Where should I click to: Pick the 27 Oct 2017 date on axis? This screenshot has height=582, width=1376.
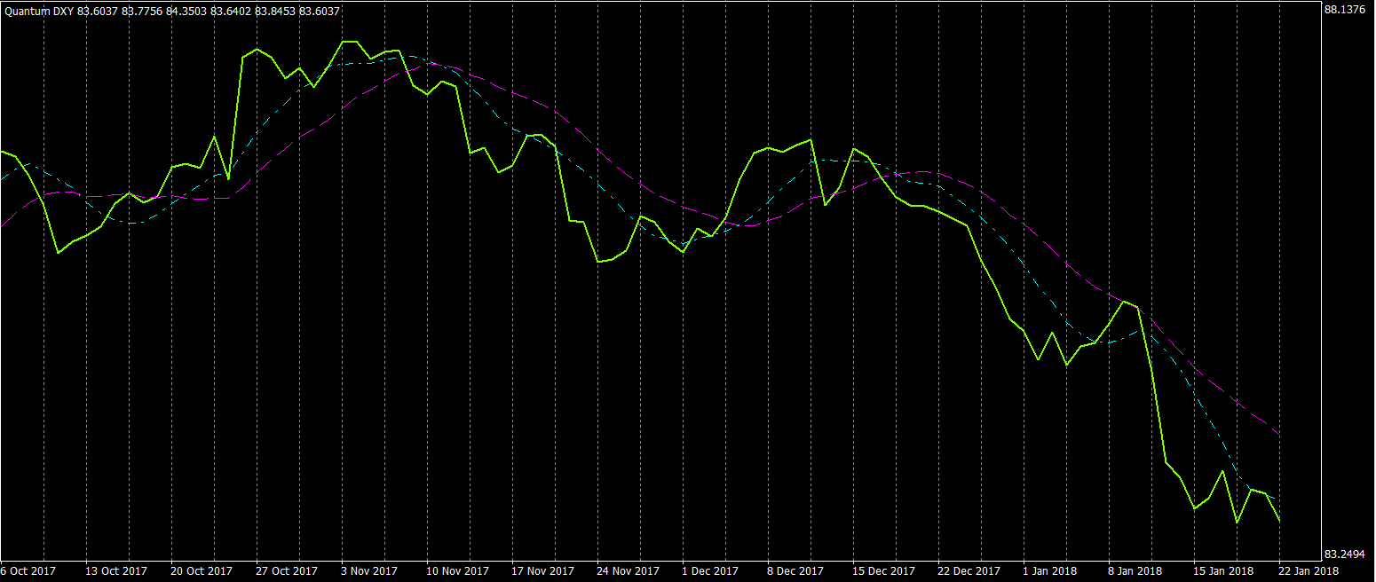tap(287, 571)
